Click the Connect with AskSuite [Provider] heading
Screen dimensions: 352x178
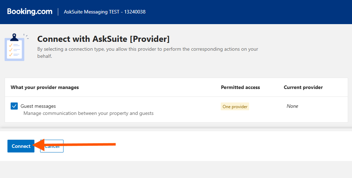pyautogui.click(x=103, y=39)
